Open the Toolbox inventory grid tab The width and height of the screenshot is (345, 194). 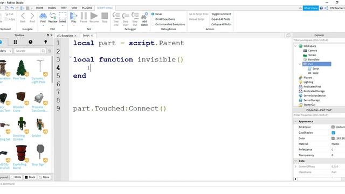[16, 42]
